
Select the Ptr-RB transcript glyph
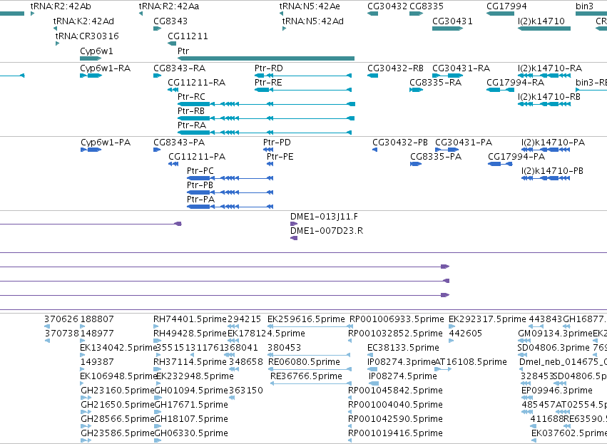(266, 118)
